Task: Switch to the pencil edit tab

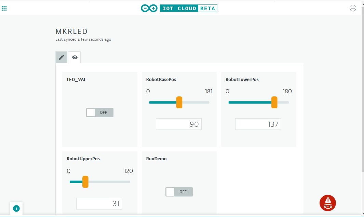Action: (x=61, y=57)
